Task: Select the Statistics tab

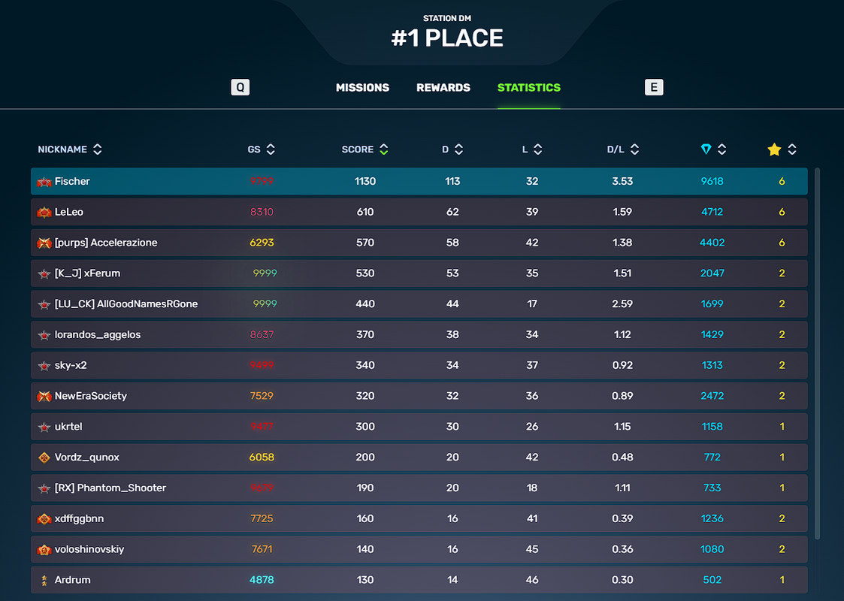Action: coord(529,87)
